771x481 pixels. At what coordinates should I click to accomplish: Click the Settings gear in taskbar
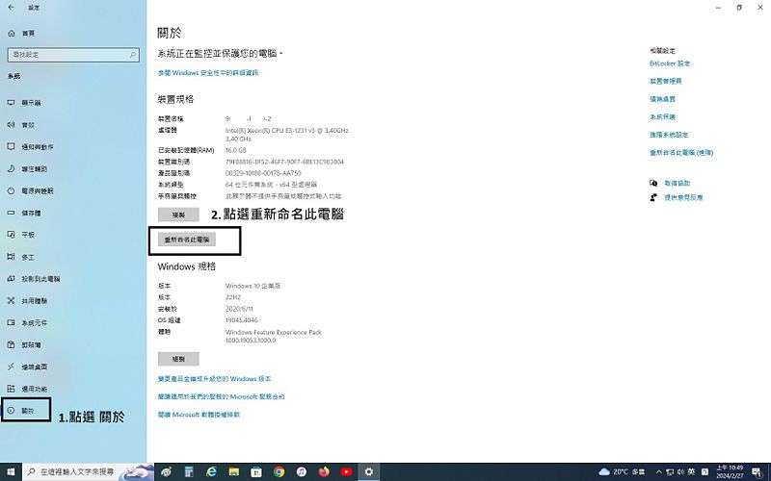click(x=369, y=472)
